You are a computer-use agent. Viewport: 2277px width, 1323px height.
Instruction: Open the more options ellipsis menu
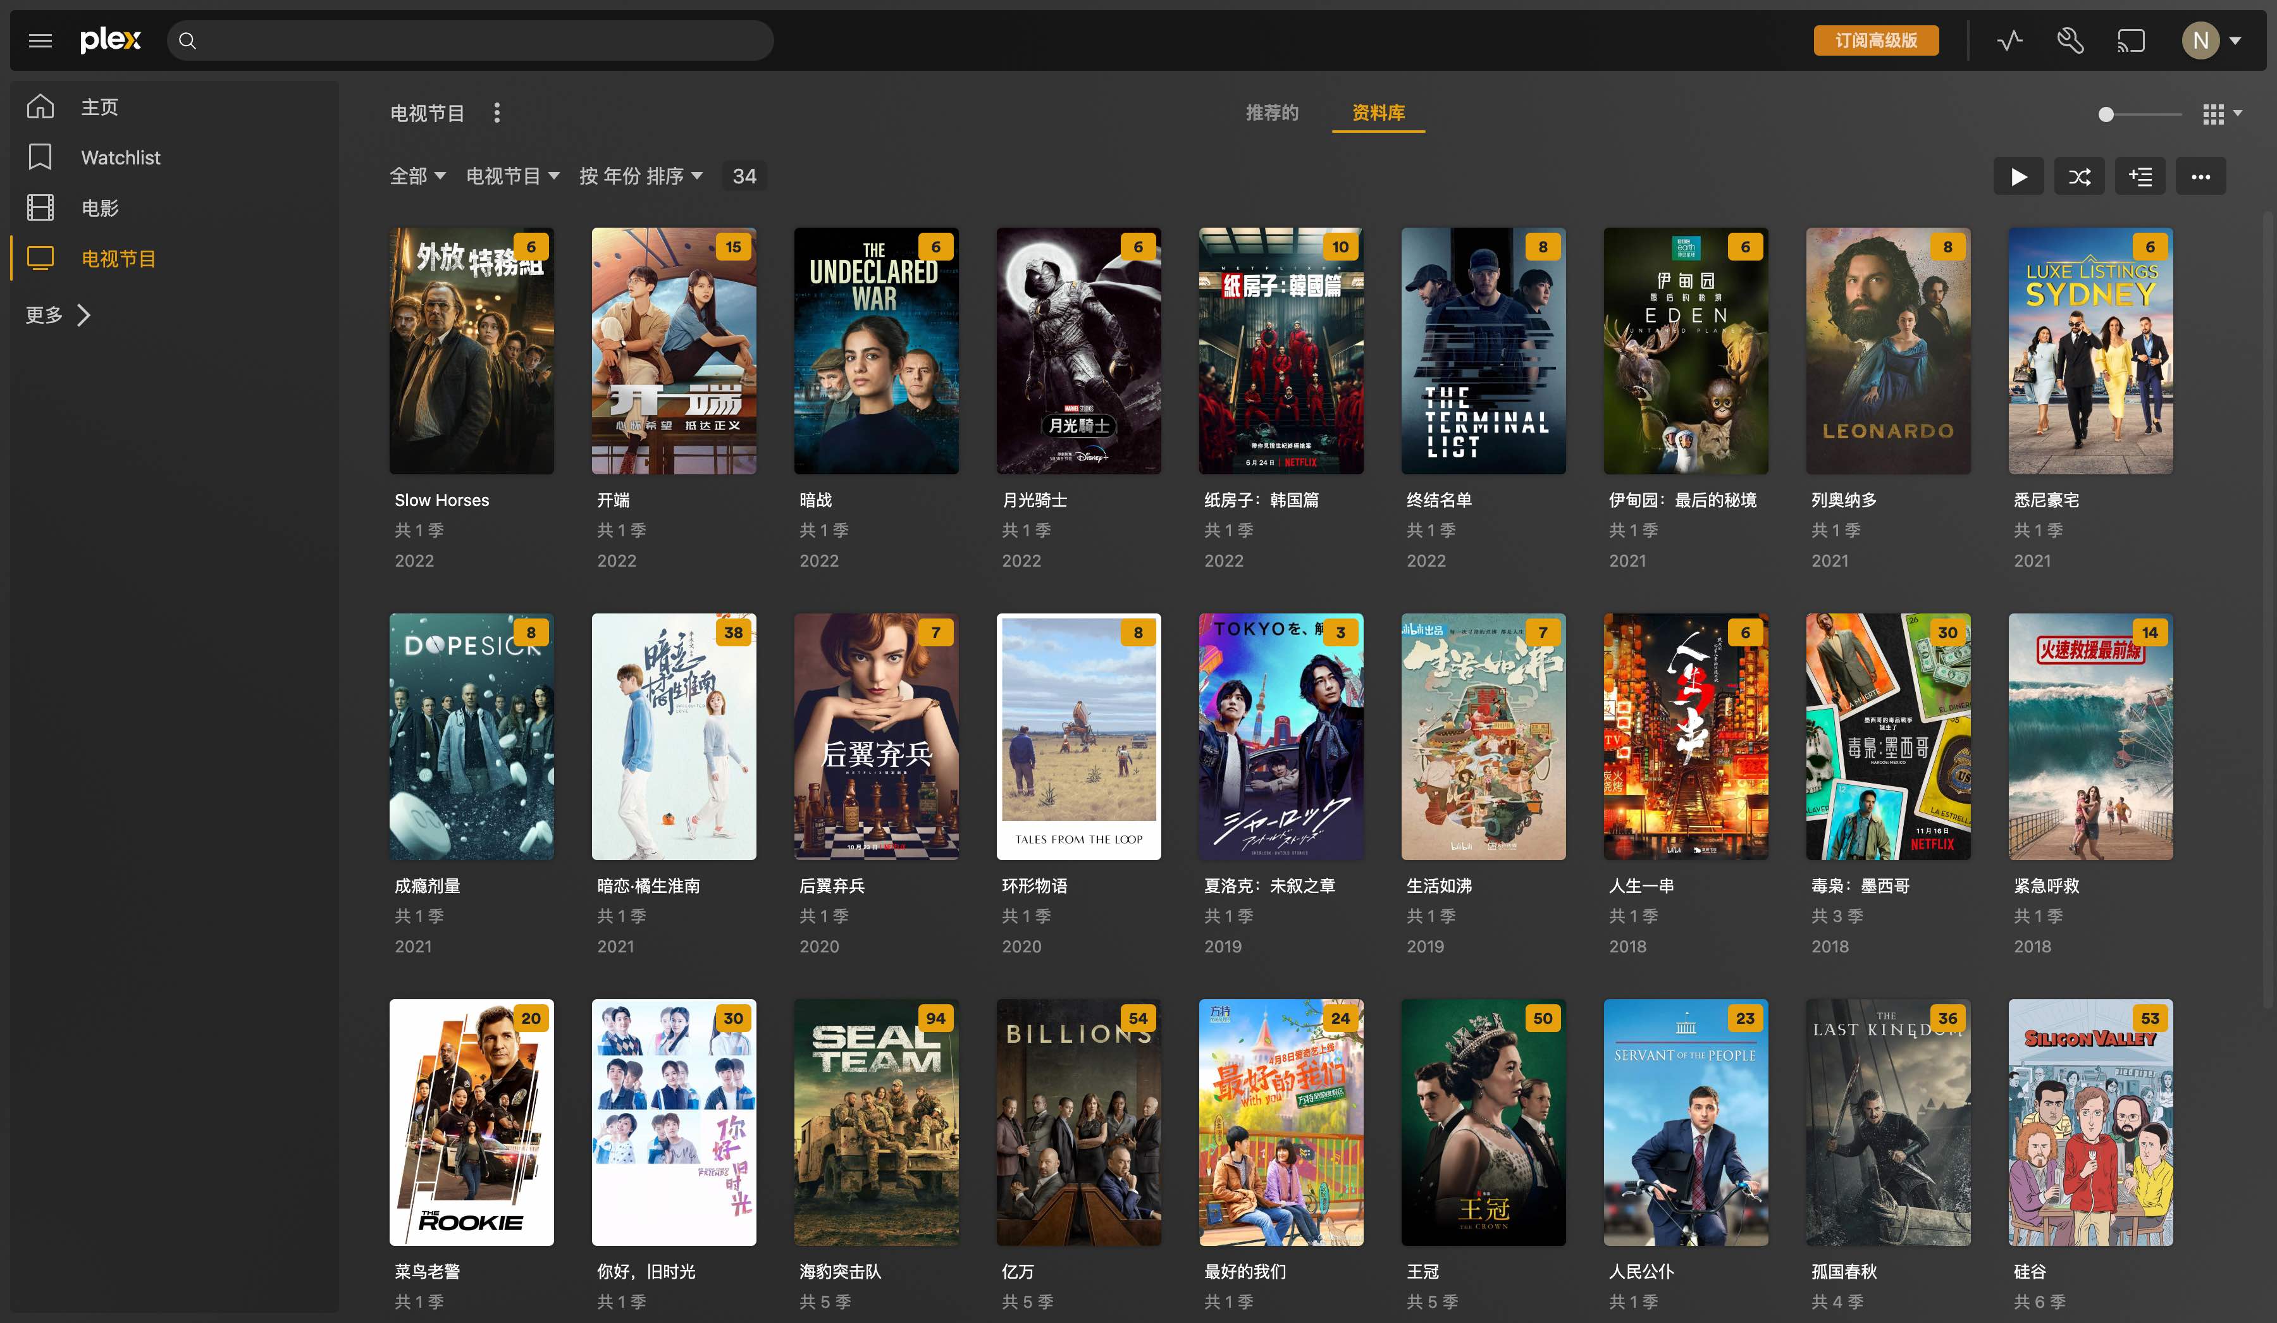point(2200,175)
